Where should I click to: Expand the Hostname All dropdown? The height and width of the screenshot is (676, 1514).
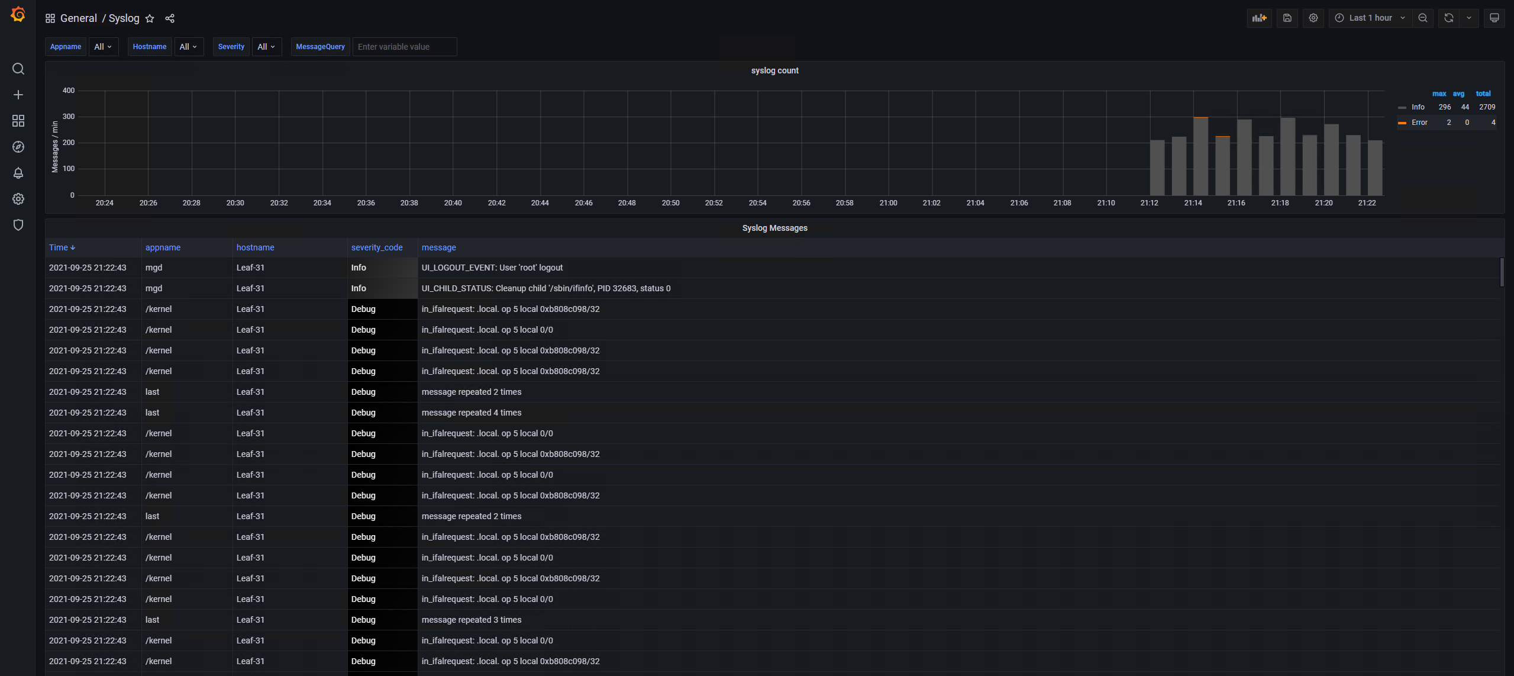tap(188, 47)
